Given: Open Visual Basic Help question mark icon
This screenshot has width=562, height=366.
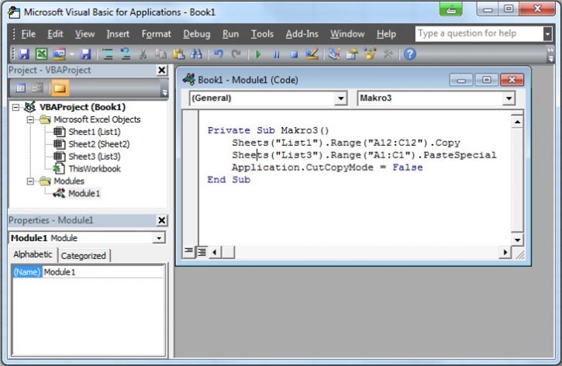Looking at the screenshot, I should coord(410,54).
